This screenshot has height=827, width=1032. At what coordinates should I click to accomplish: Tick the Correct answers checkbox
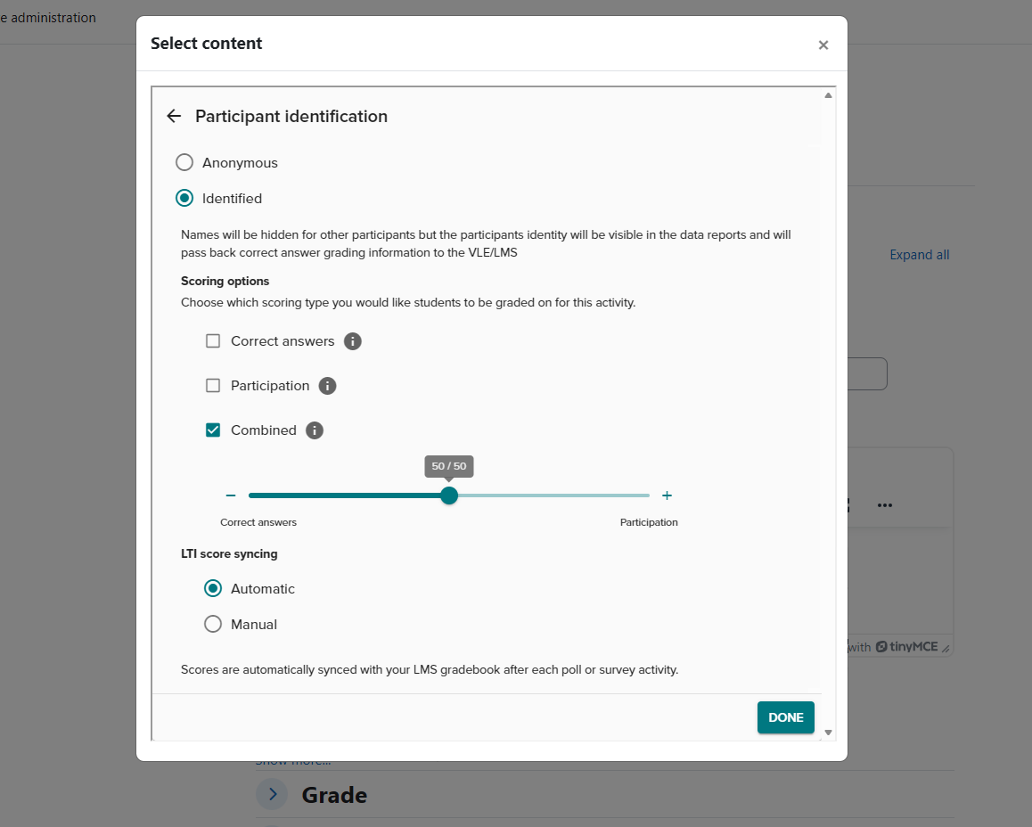(x=213, y=340)
